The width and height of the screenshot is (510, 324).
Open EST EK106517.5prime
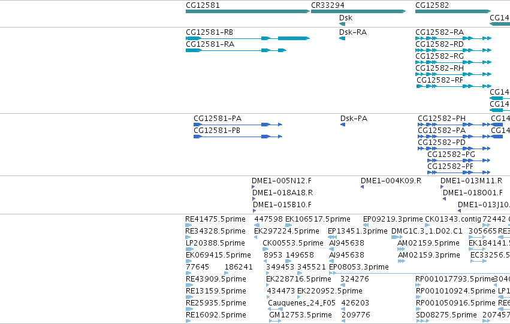tap(288, 225)
